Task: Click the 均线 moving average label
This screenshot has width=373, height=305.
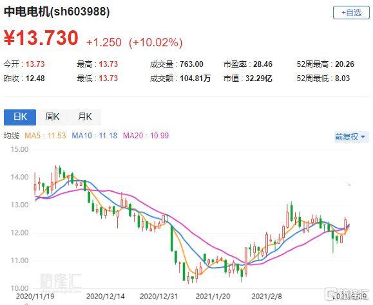Action: click(11, 136)
